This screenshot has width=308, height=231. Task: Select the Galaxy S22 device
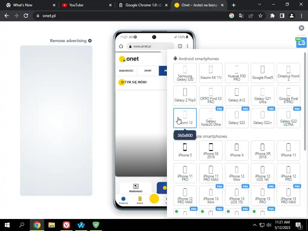click(237, 118)
